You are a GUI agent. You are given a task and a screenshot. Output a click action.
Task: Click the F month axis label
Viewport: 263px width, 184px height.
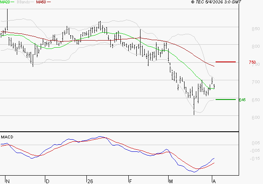(130, 181)
